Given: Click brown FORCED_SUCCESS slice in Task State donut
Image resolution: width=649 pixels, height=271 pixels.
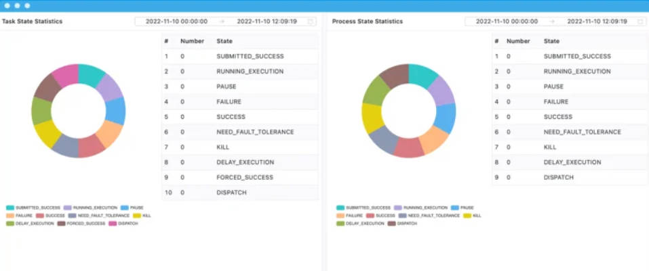Looking at the screenshot, I should (x=47, y=89).
